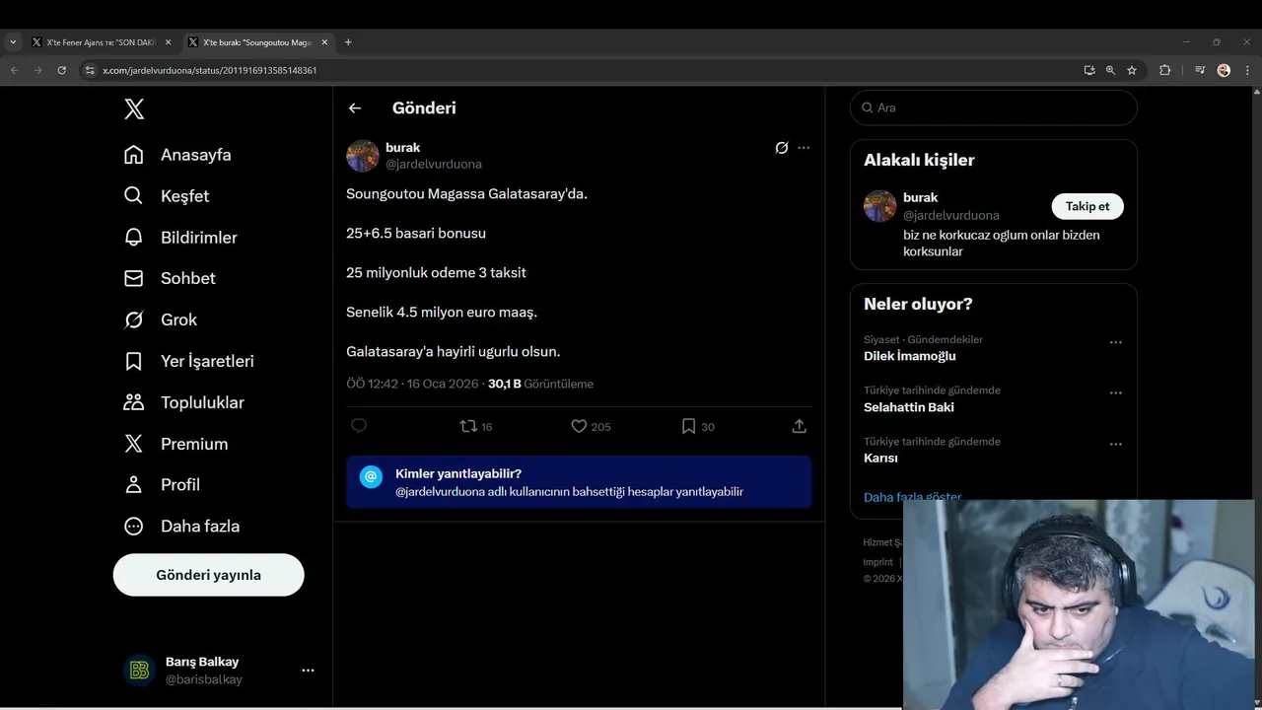
Task: Click browser forward arrow
Action: coord(38,70)
